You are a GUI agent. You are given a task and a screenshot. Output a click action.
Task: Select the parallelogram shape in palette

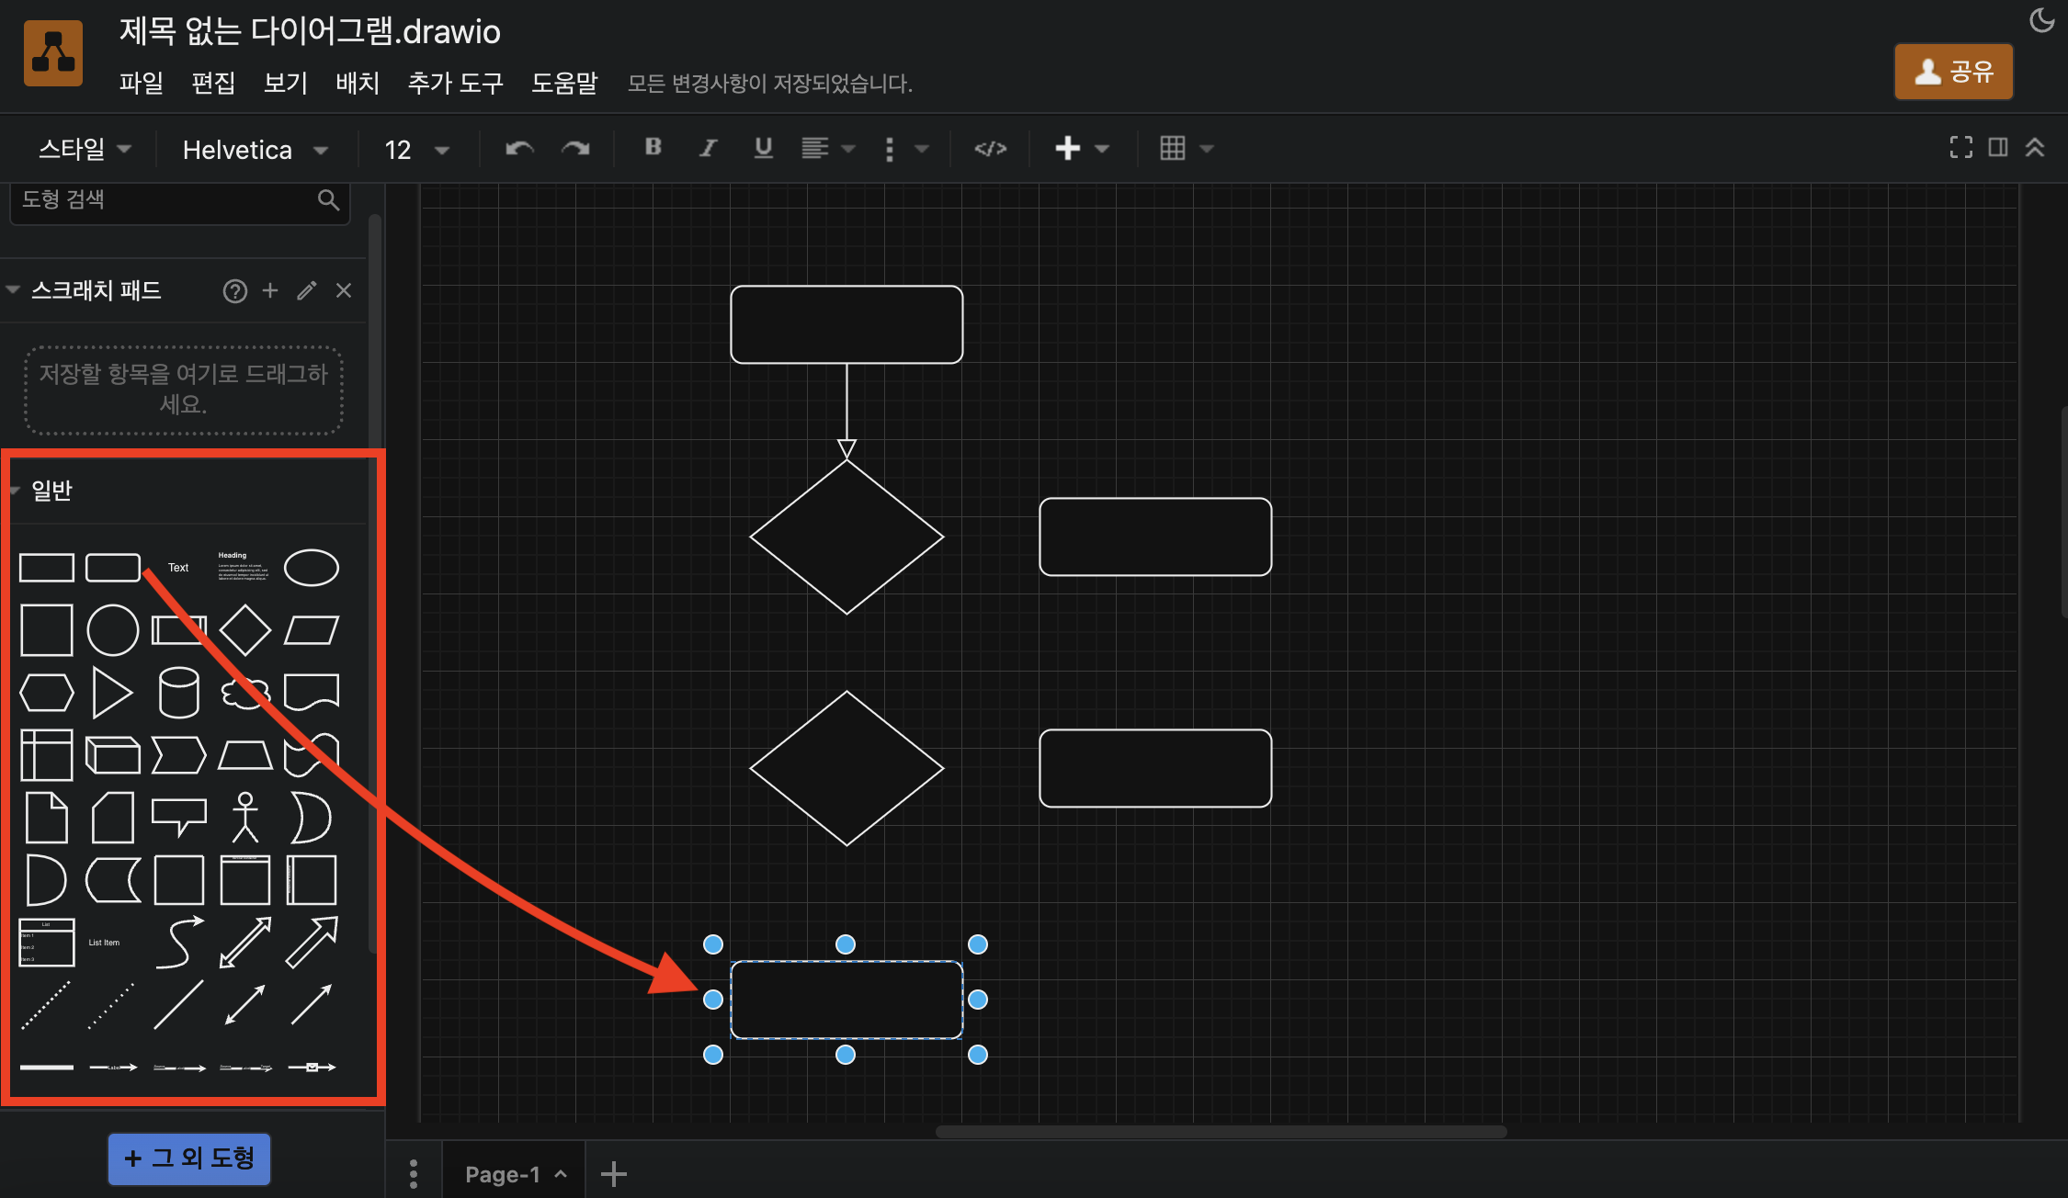tap(312, 630)
